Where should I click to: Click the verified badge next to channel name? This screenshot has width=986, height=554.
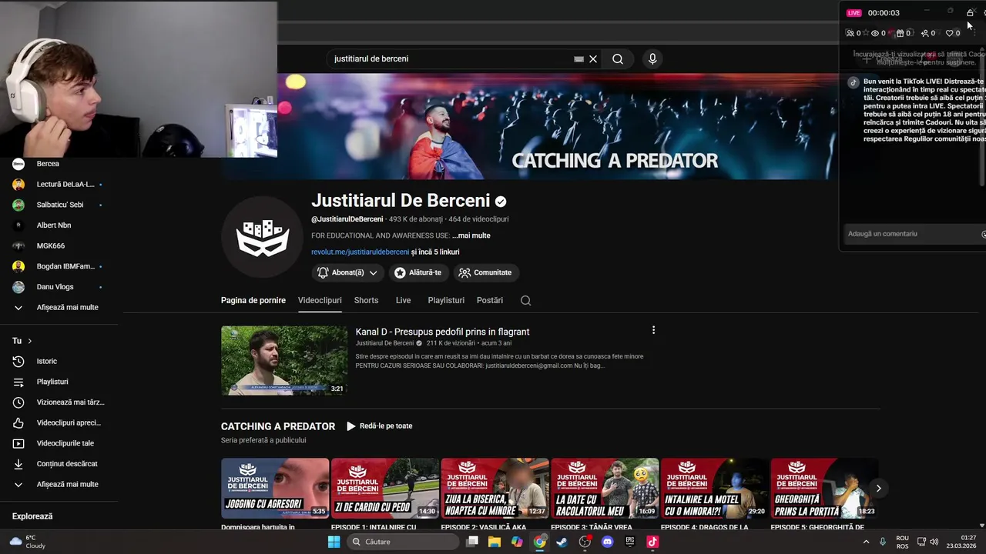click(x=501, y=202)
